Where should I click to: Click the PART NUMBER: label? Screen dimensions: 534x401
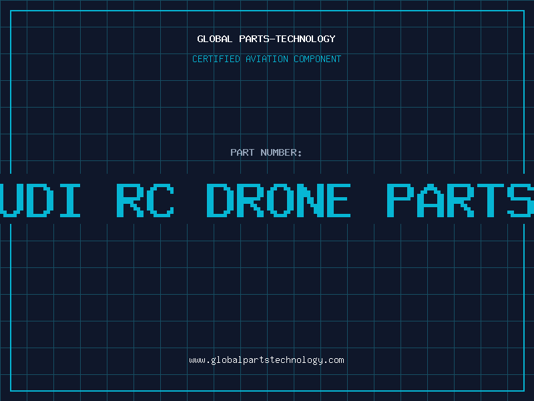266,152
